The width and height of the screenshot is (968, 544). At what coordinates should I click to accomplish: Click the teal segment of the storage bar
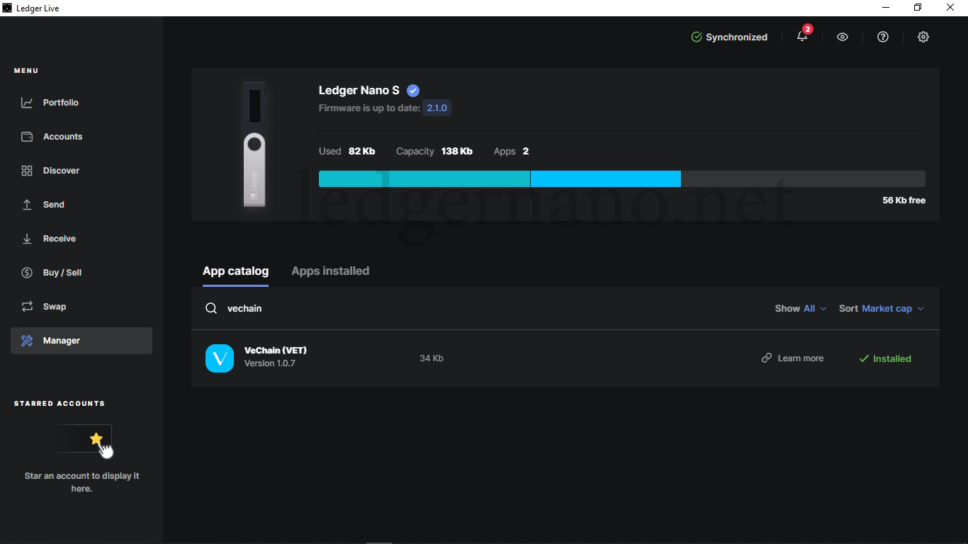click(424, 179)
